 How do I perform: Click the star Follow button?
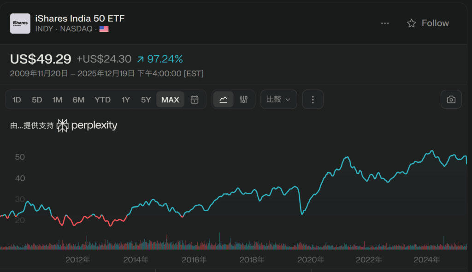point(428,24)
